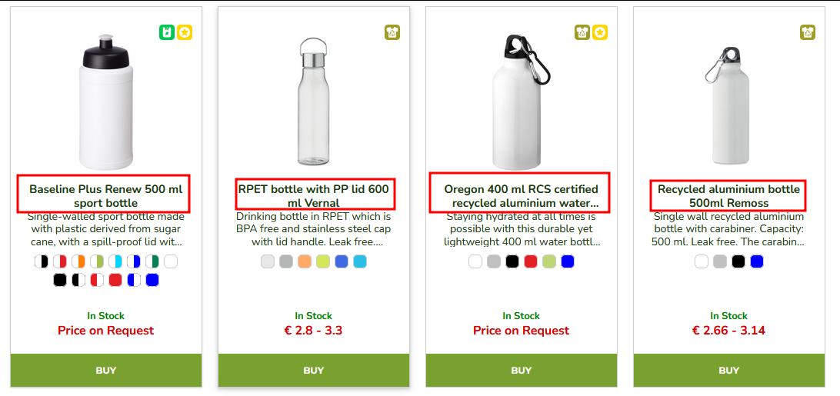Choose blue swatch on Remoss bottle

[756, 261]
